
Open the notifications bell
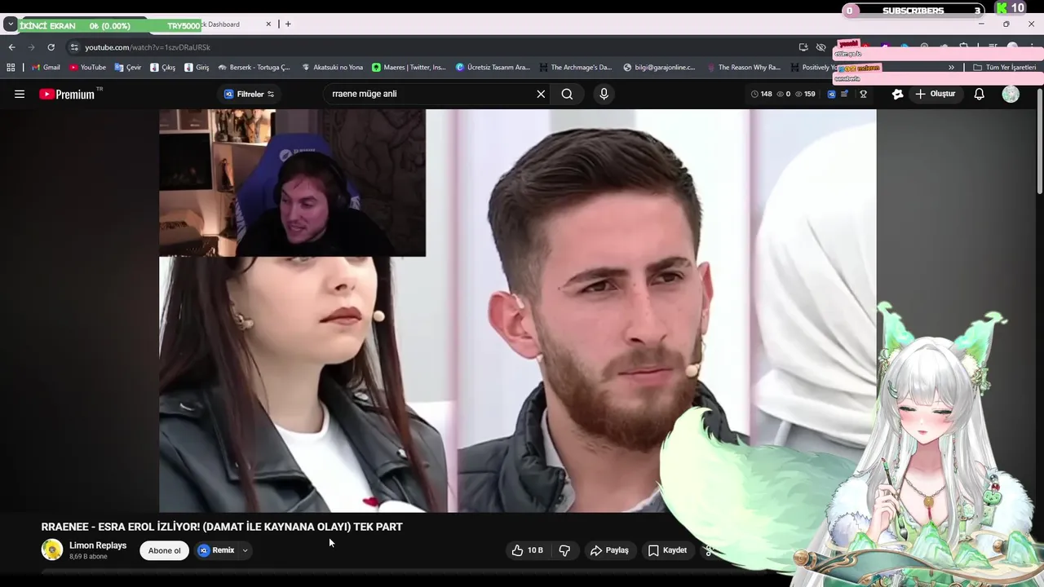click(980, 94)
